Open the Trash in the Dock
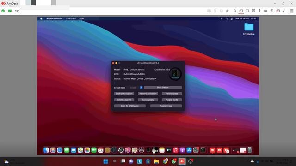296x166 pixels. [x=250, y=150]
